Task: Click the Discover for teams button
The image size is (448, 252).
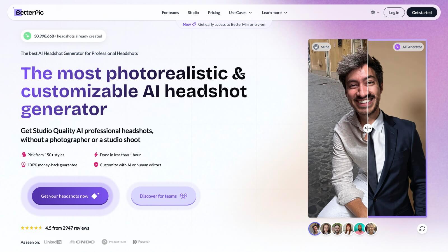Action: click(163, 196)
